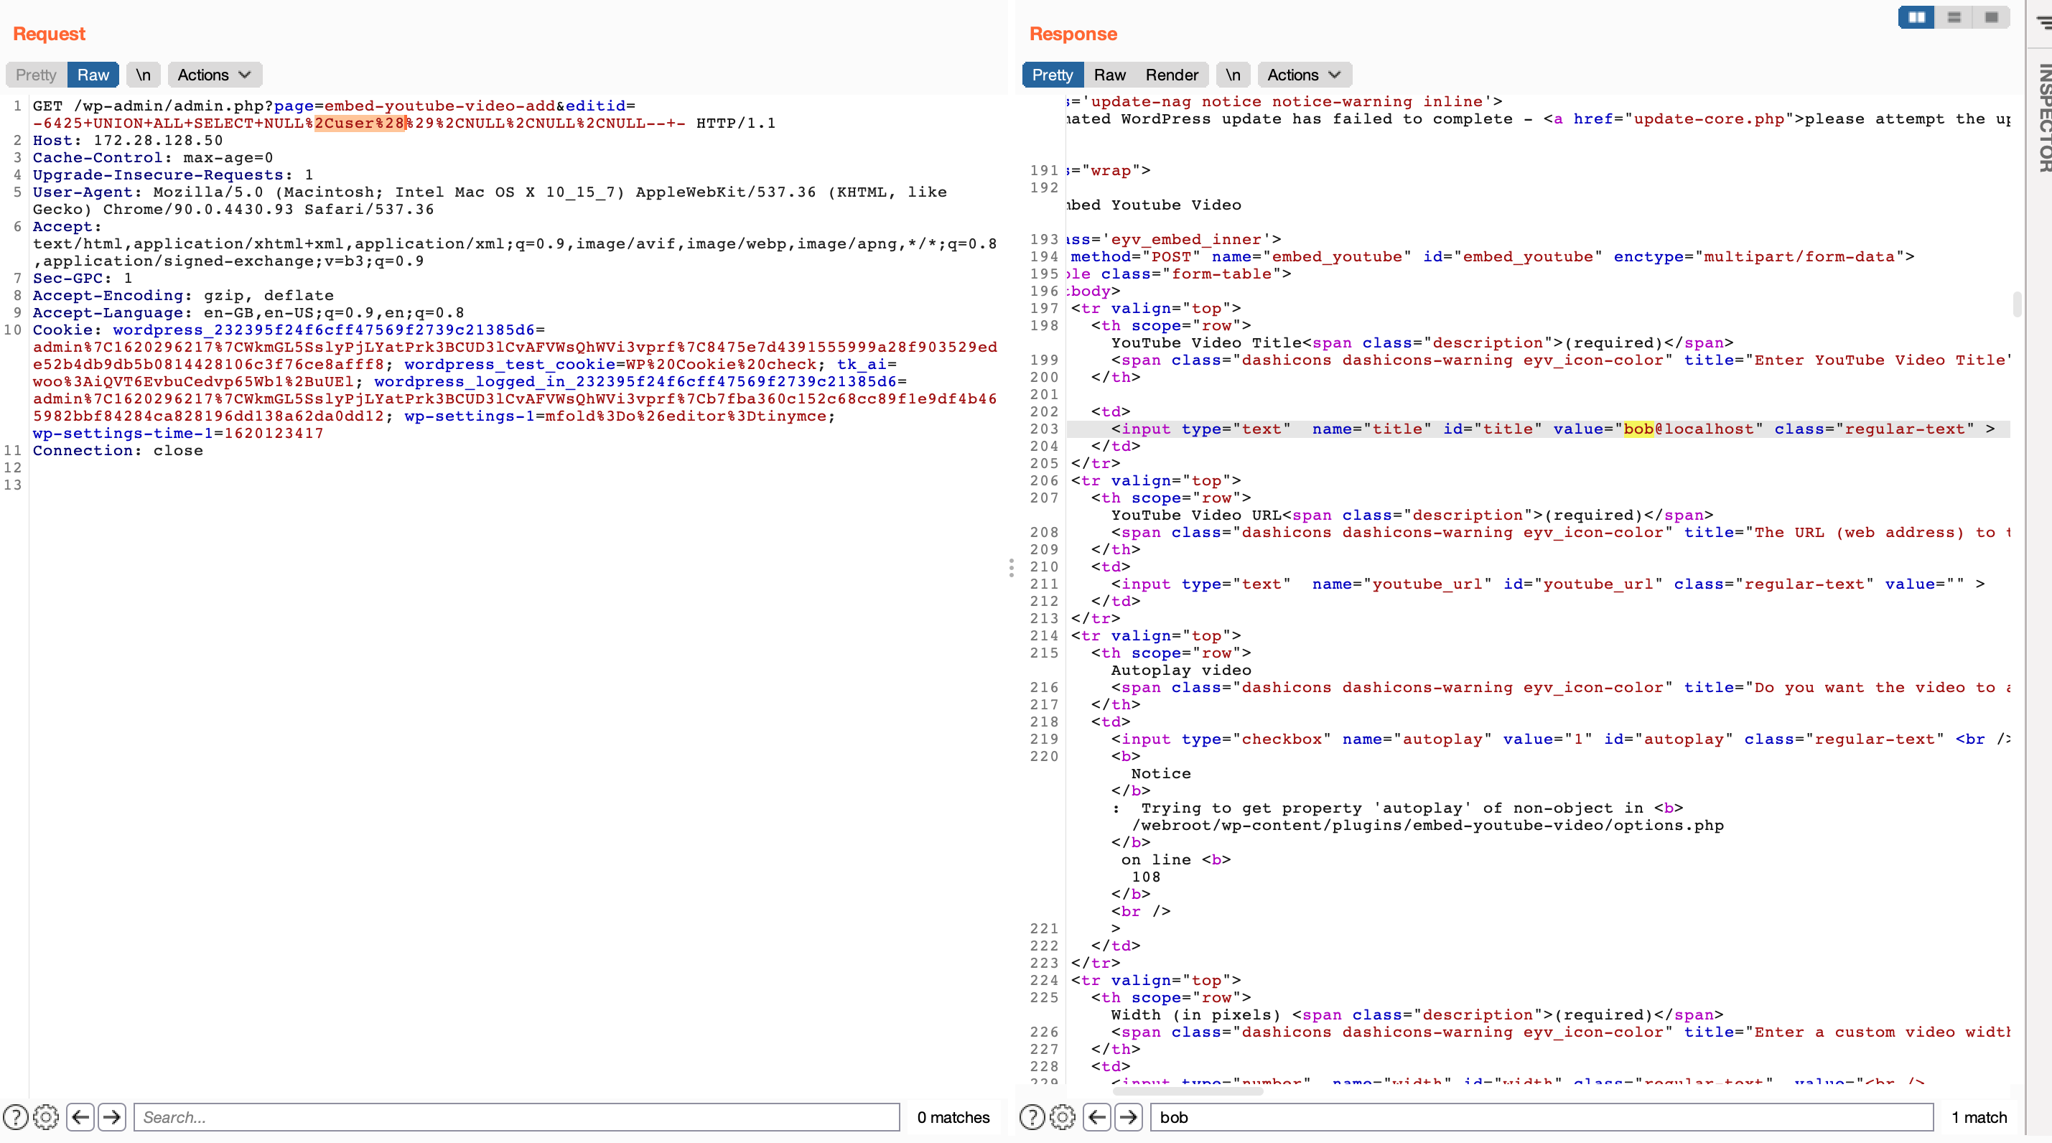Click the highlighted 'bob' match in response

1638,429
